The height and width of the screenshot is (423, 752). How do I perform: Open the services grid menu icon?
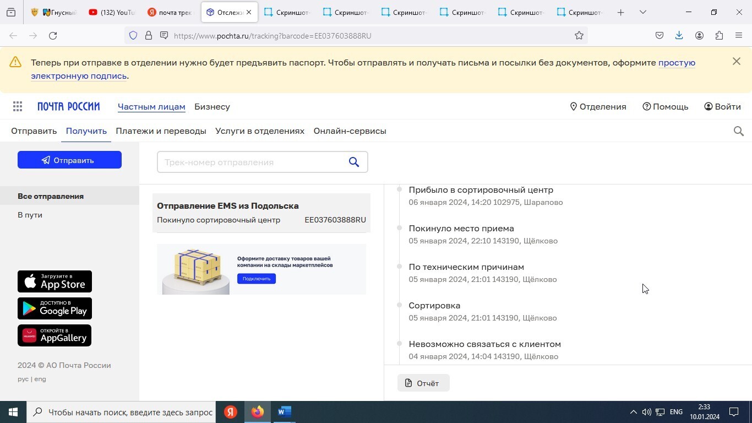point(18,107)
